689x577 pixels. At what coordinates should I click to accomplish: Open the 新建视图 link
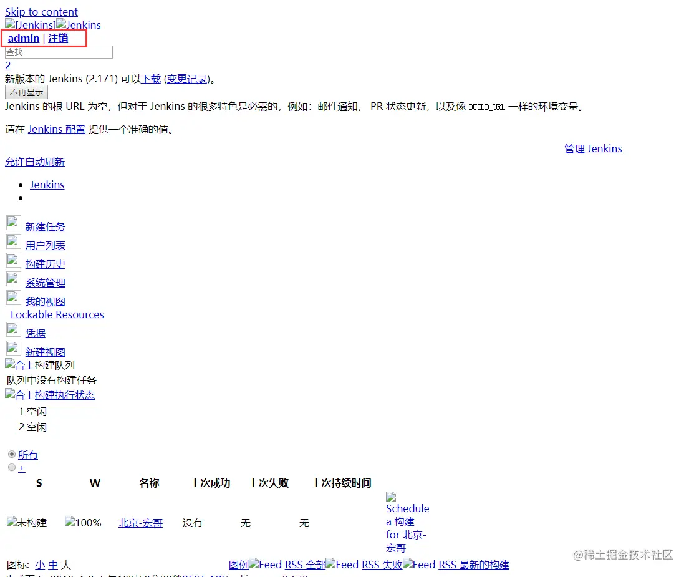(x=46, y=352)
